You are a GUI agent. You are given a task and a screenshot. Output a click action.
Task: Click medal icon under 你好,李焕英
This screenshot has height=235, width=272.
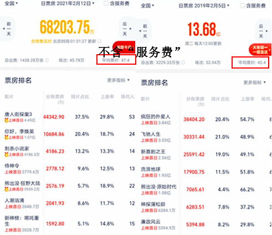7,137
